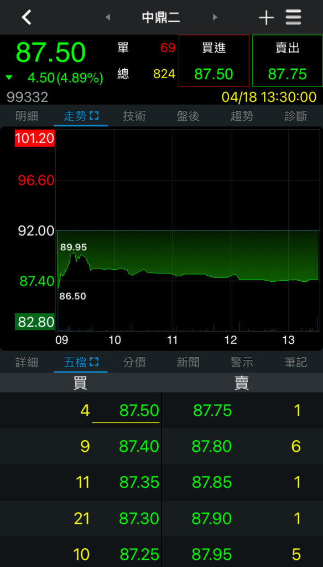323x567 pixels.
Task: Expand the 五檔 panel fullscreen icon
Action: pos(94,362)
